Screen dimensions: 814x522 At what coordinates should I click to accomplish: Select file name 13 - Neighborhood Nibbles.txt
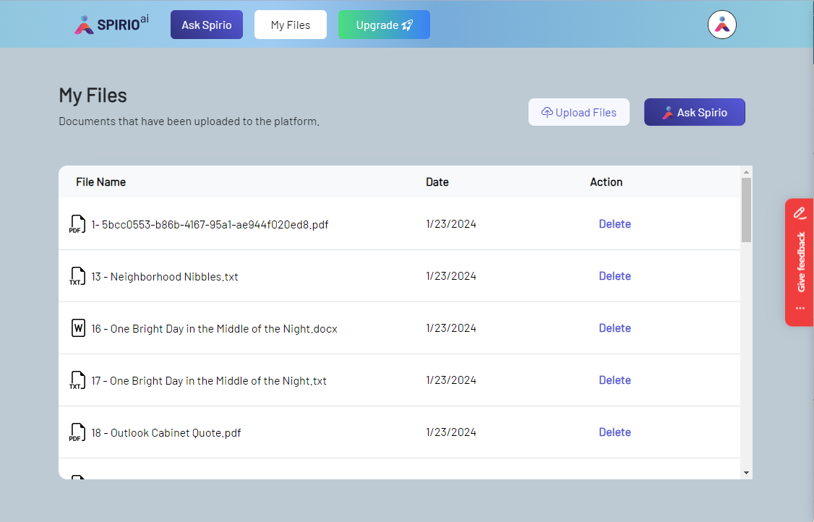pyautogui.click(x=165, y=276)
